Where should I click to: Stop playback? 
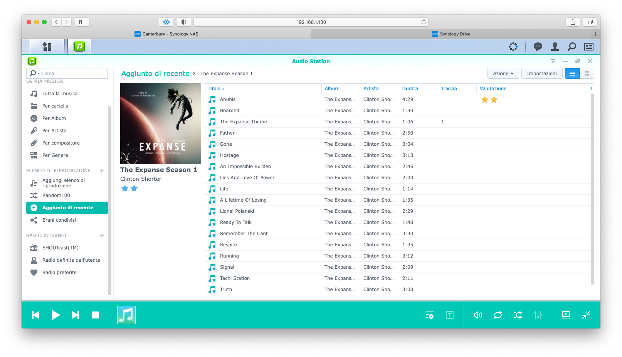[96, 315]
